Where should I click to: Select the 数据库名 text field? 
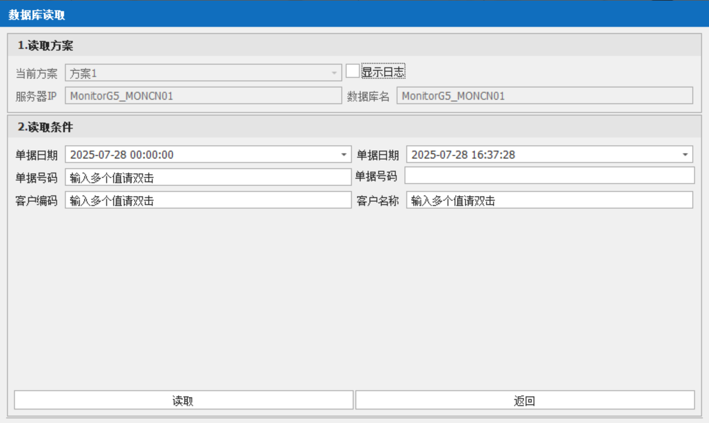[x=544, y=96]
